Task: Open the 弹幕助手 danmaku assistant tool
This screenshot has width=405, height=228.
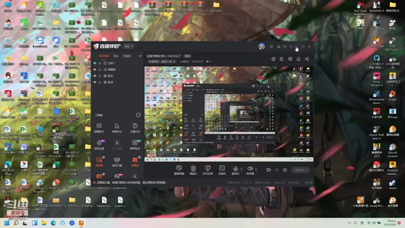Action: point(99,128)
